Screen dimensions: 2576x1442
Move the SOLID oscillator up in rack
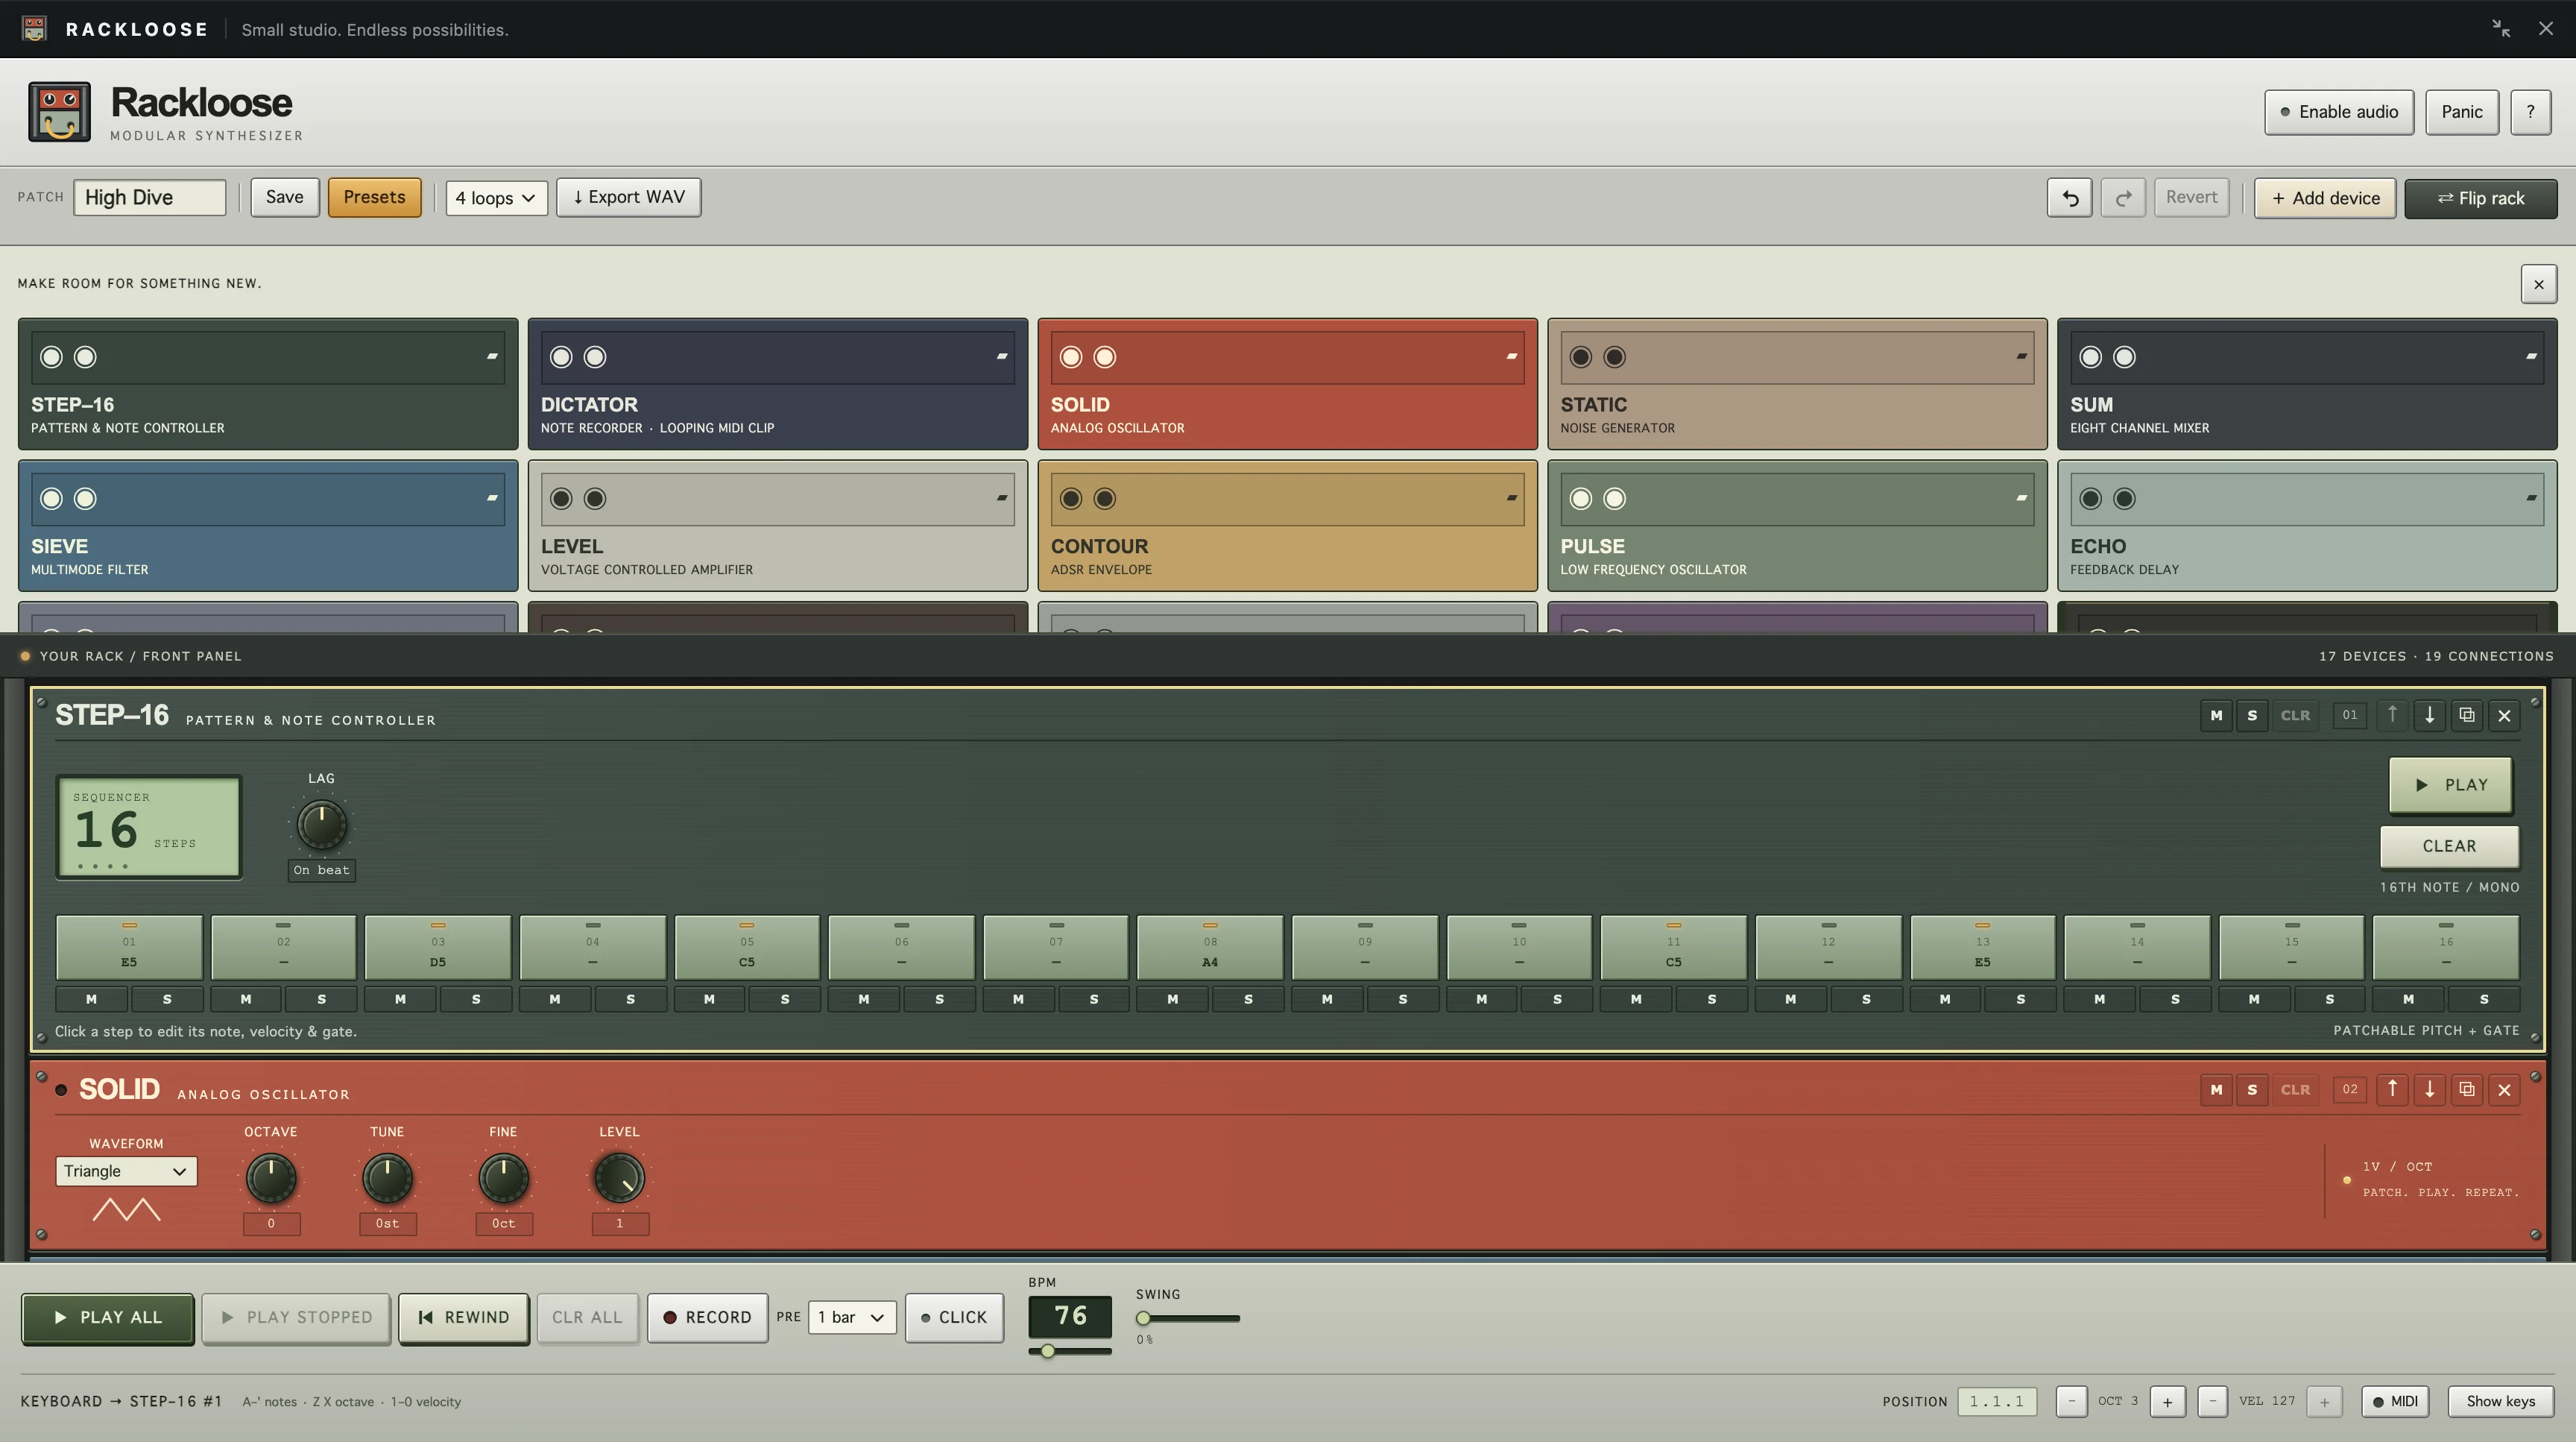pyautogui.click(x=2391, y=1090)
